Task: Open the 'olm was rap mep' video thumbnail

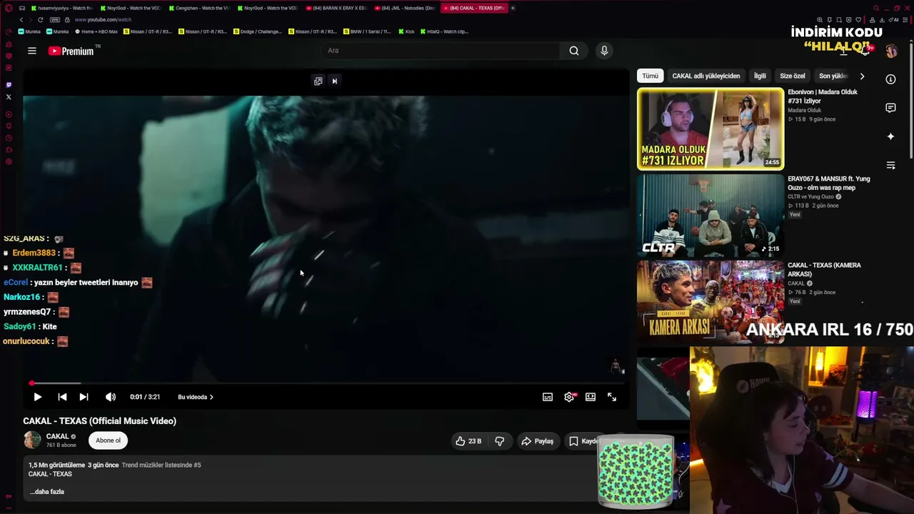Action: (710, 216)
